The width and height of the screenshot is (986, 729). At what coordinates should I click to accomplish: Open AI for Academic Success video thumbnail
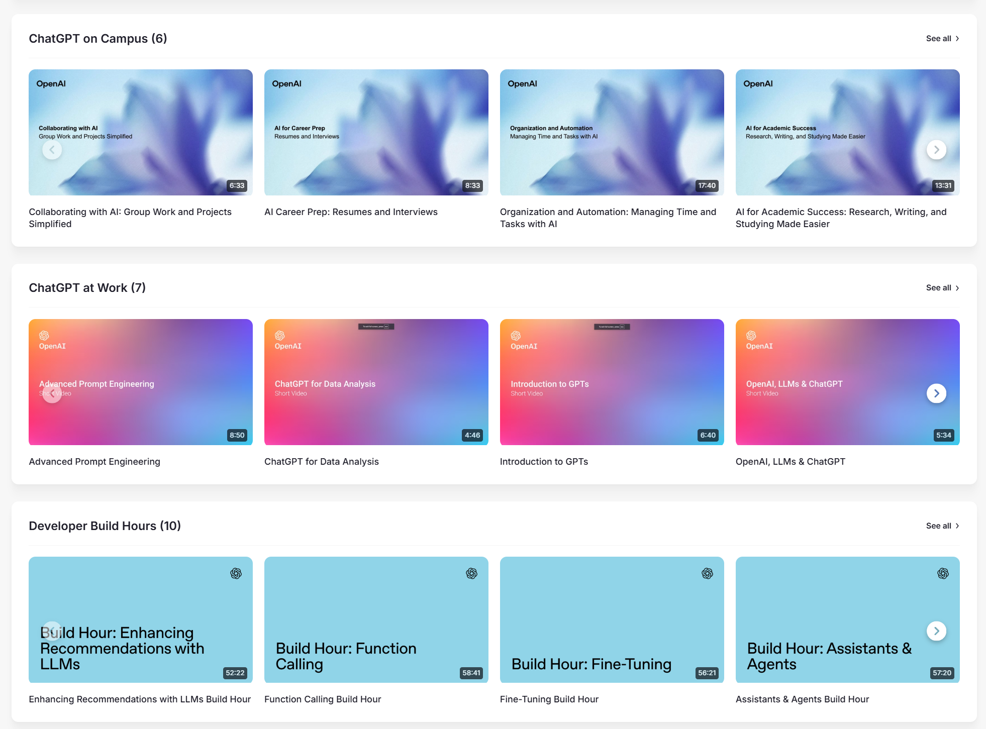tap(848, 133)
